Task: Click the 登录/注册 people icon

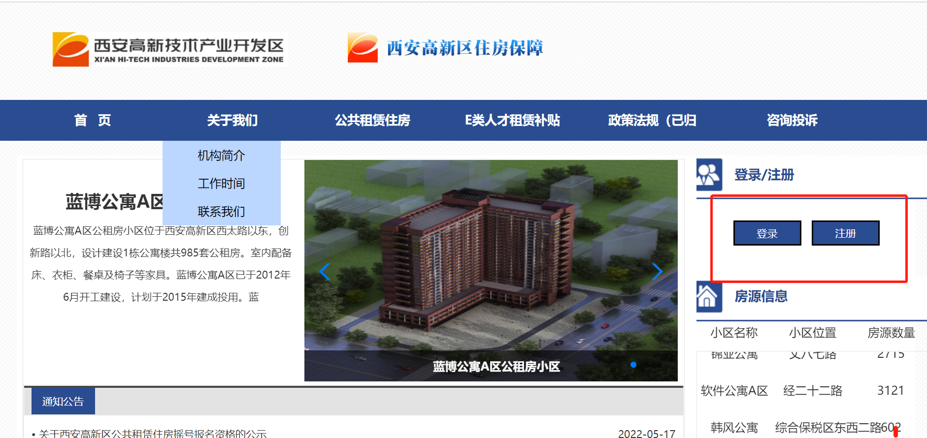Action: (709, 175)
